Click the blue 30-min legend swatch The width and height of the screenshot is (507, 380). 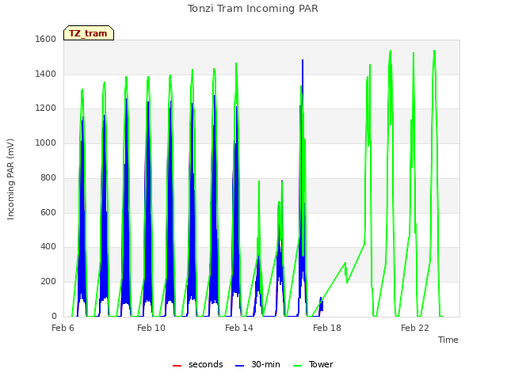point(239,366)
